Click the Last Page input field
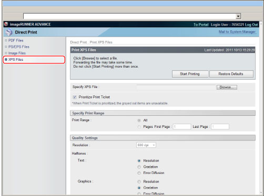The image size is (264, 196). (220, 127)
